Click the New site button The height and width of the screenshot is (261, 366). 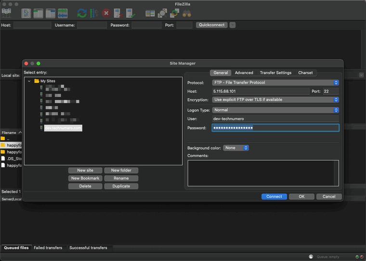point(85,170)
